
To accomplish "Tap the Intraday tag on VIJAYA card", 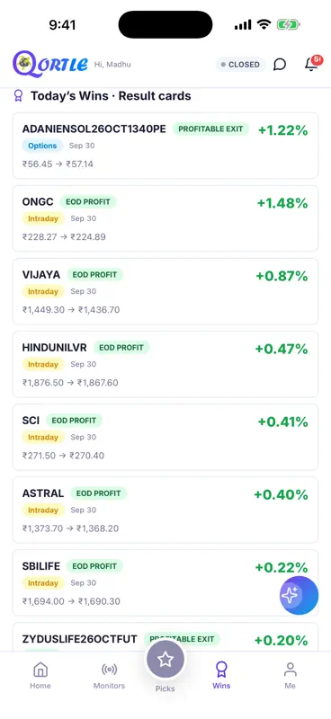I will click(43, 291).
